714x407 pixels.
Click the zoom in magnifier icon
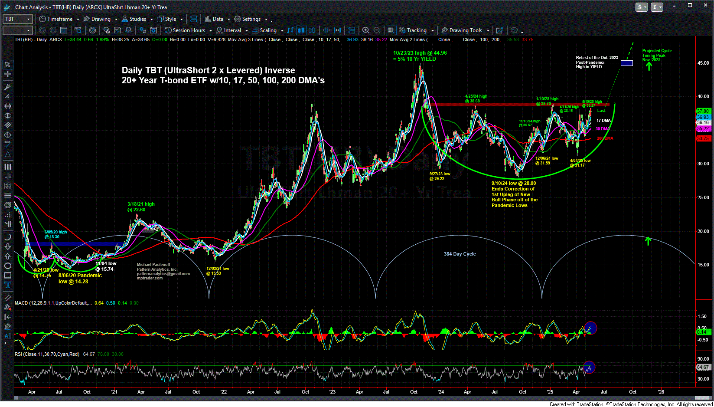tap(366, 30)
